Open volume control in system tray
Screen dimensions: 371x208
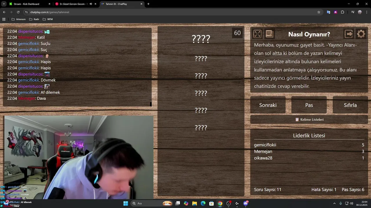351,203
